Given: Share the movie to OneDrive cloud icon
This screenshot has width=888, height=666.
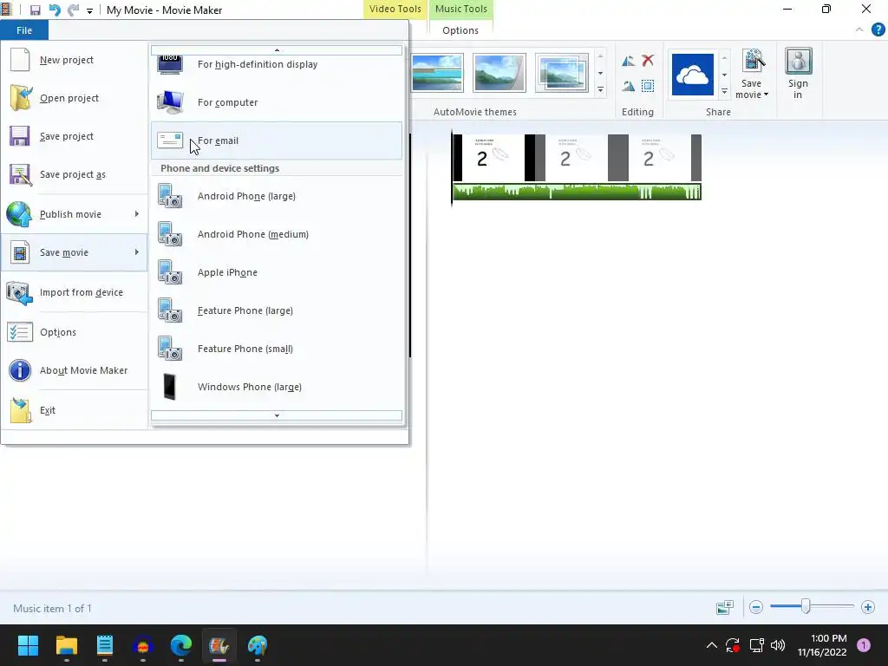Looking at the screenshot, I should 693,75.
